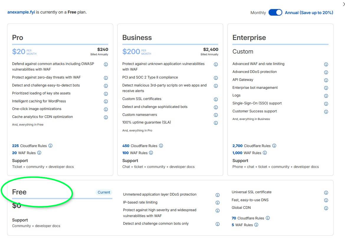Open info icon beside 1,000 WAF Rules

coord(265,153)
